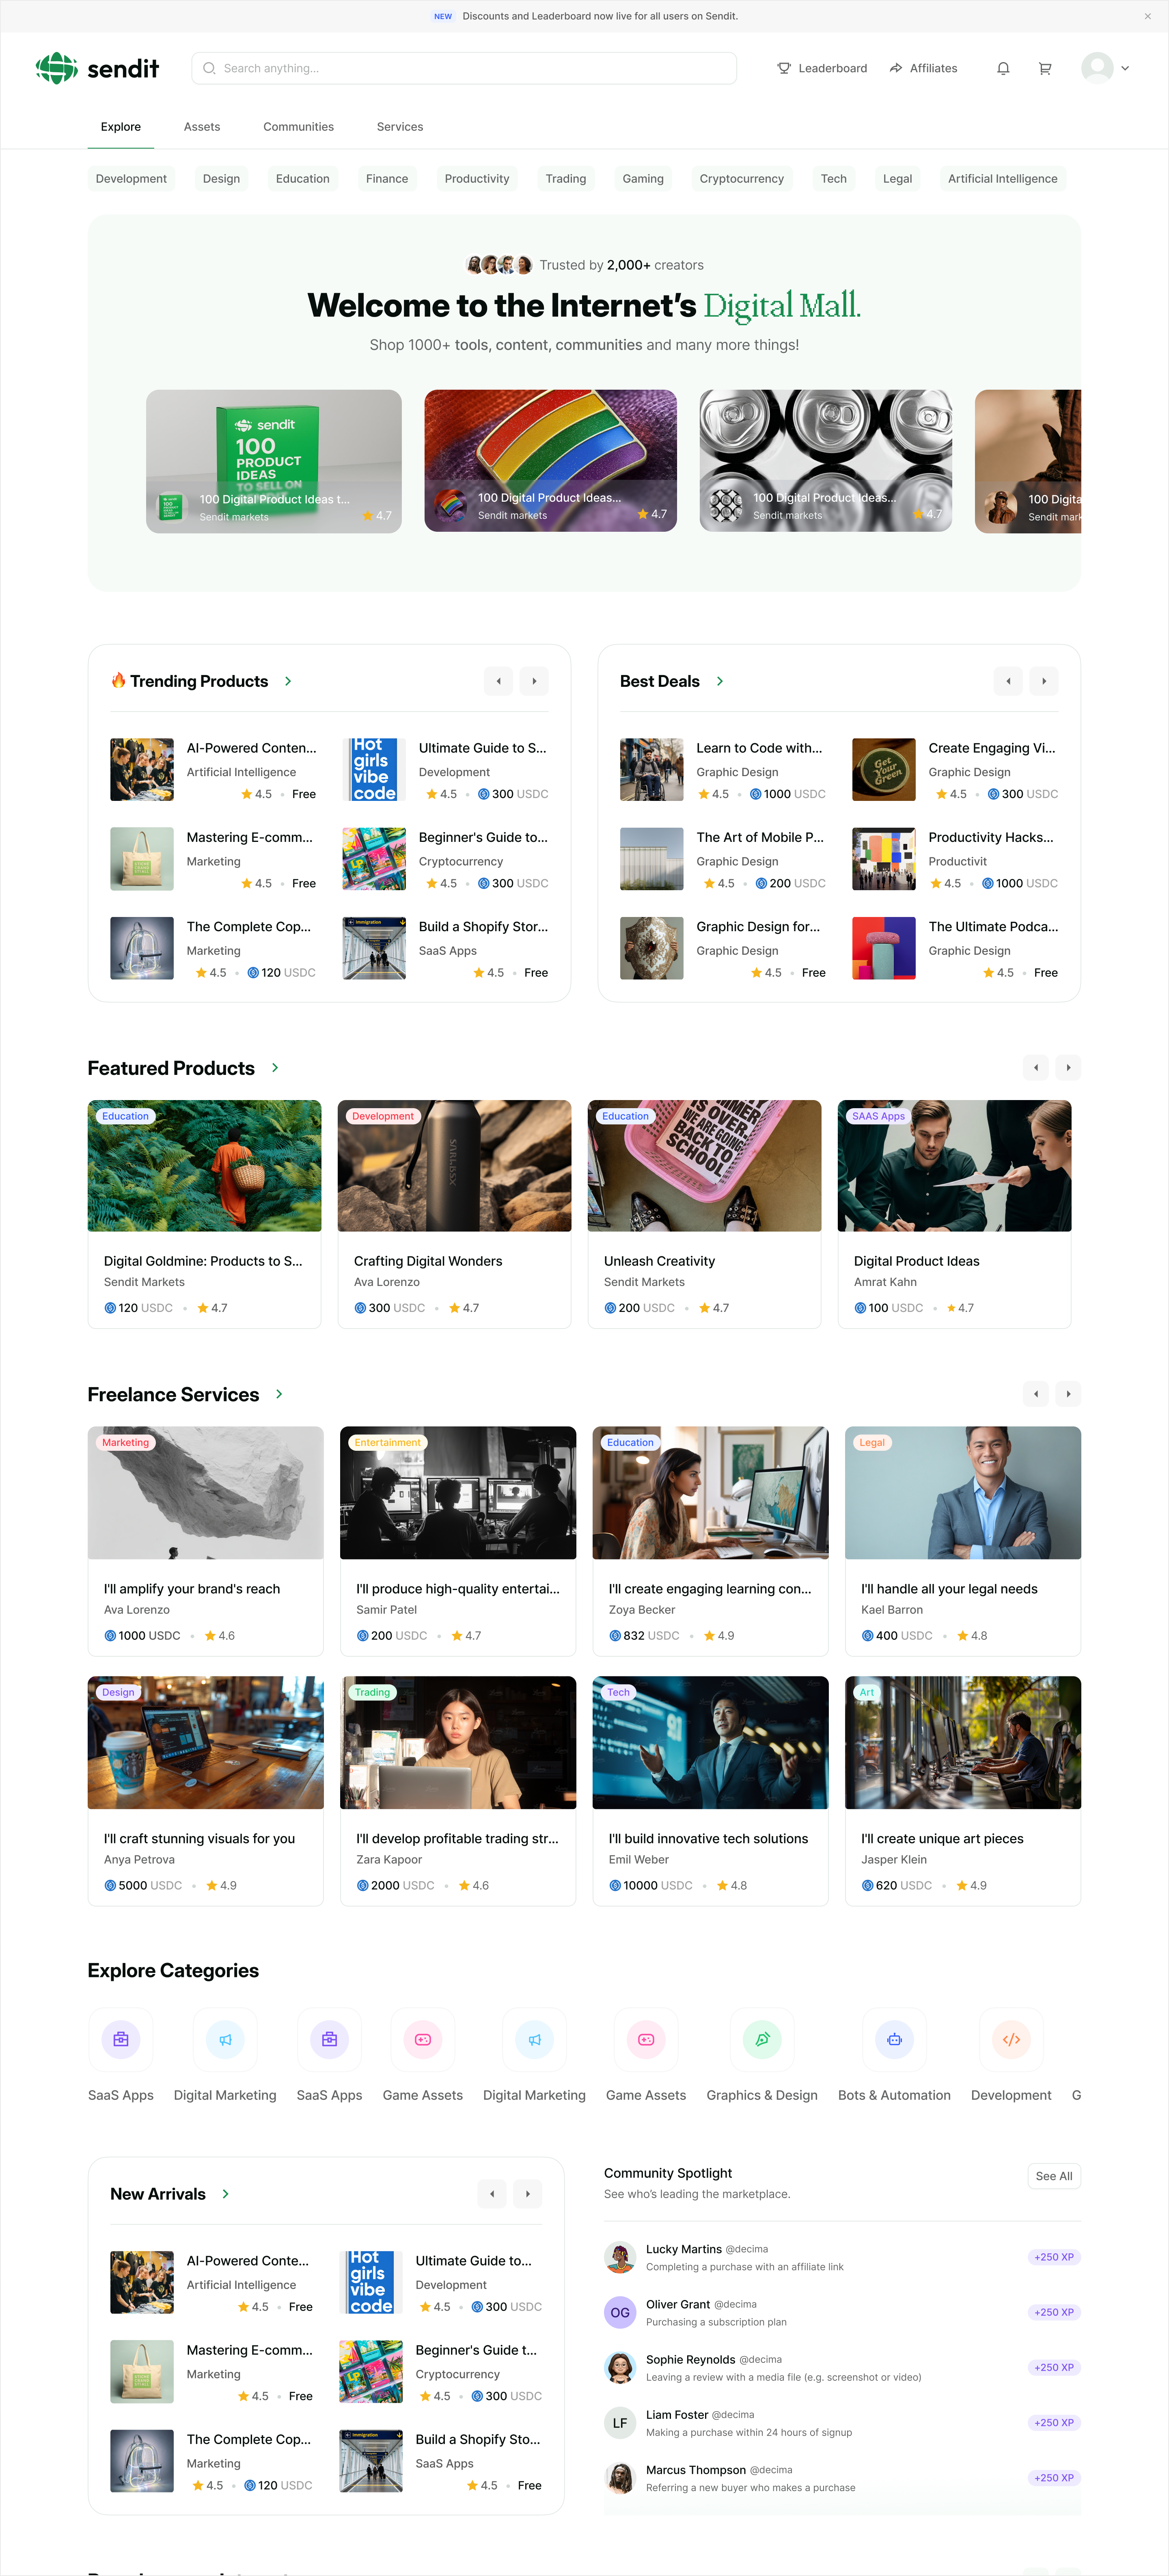This screenshot has height=2576, width=1169.
Task: Open the Leaderboard link
Action: click(x=822, y=68)
